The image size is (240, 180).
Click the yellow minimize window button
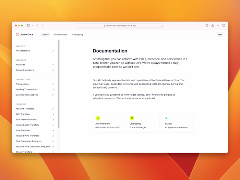tap(19, 26)
